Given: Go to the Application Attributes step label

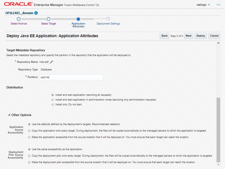Looking at the screenshot, I should pos(78,25).
